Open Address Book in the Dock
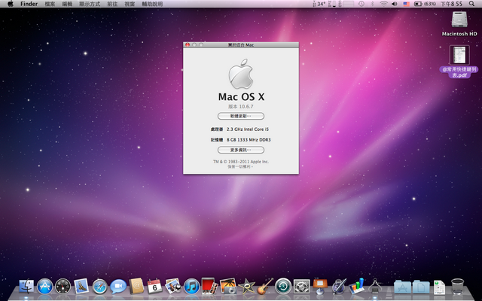Image resolution: width=482 pixels, height=301 pixels. (x=136, y=286)
